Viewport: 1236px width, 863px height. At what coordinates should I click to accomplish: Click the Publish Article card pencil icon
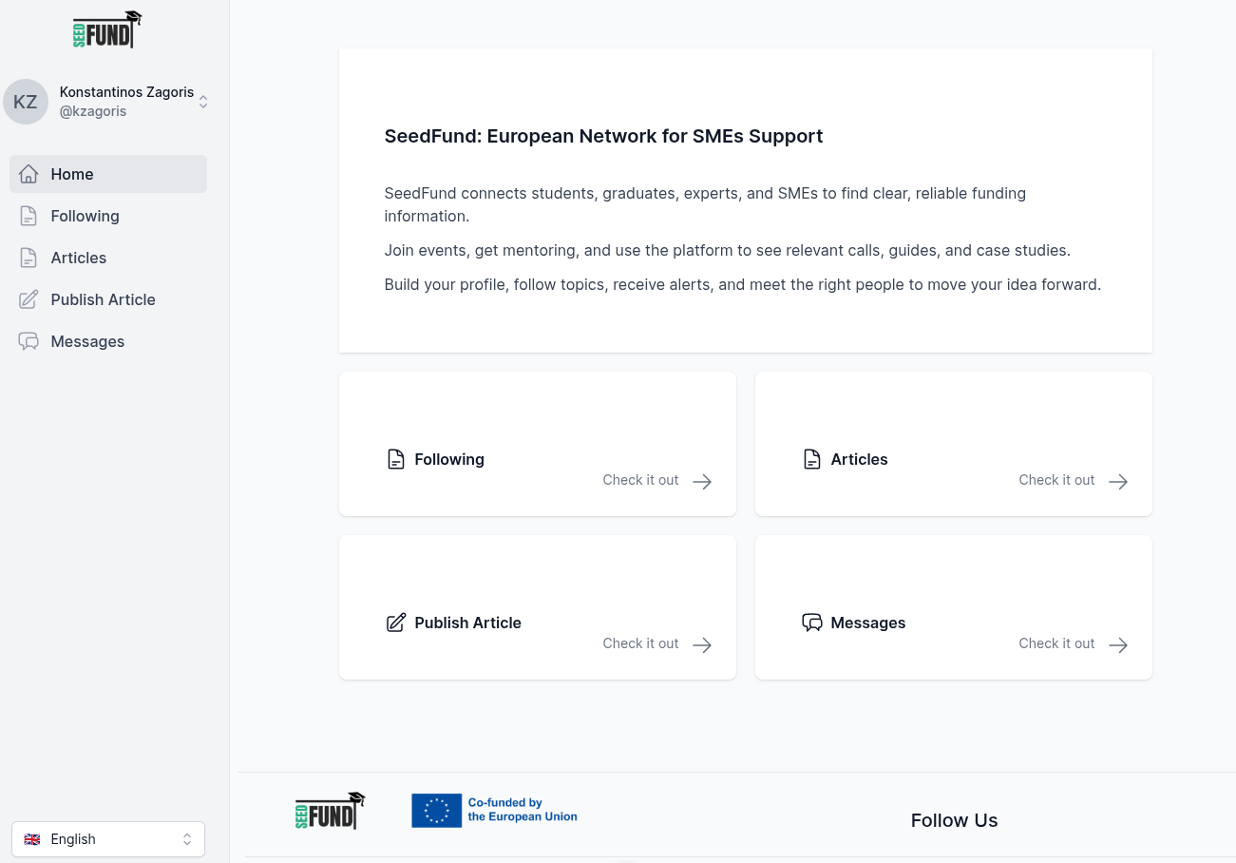[396, 623]
